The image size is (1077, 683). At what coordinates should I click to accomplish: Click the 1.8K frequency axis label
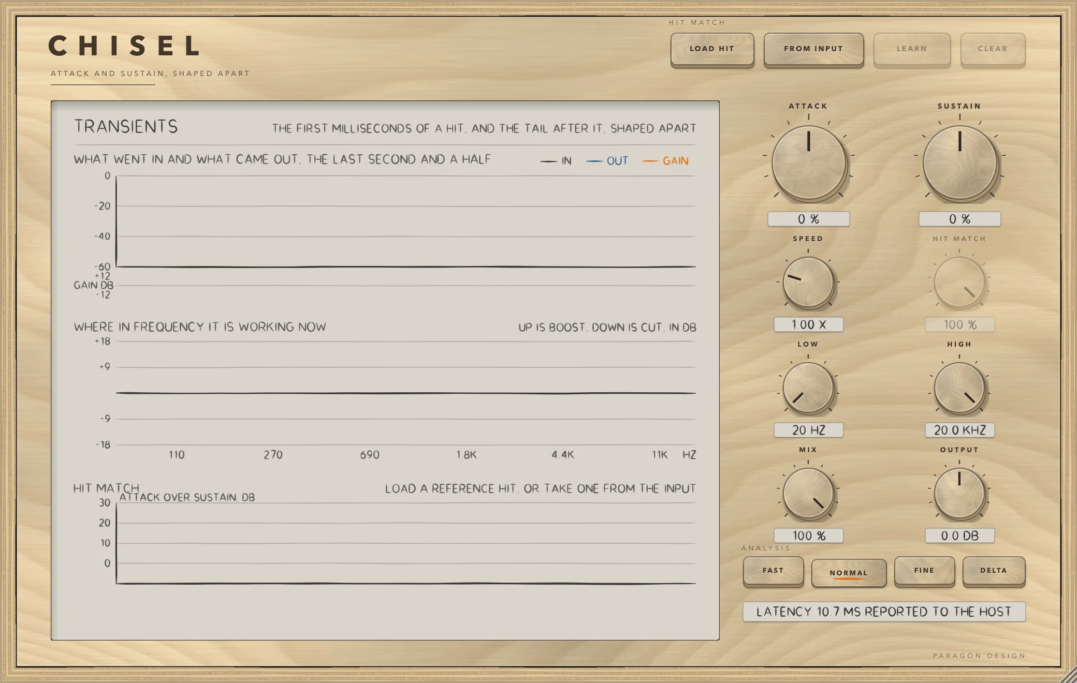(x=466, y=455)
